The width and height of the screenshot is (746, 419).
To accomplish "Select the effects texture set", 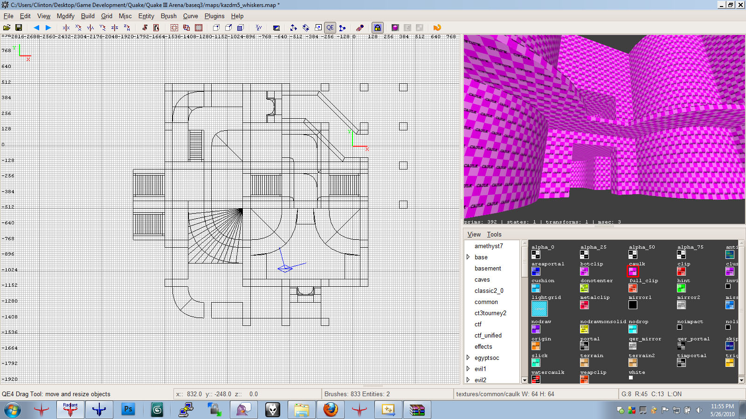I will [x=484, y=346].
